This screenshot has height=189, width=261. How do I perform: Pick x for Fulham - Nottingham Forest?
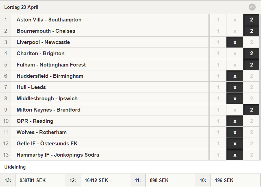pyautogui.click(x=235, y=65)
